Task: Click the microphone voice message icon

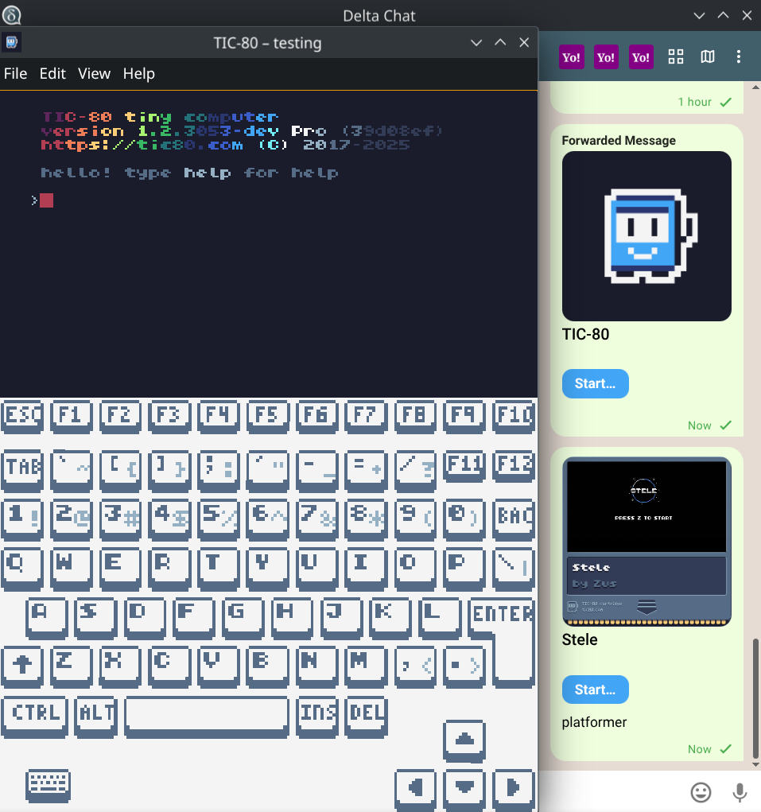Action: tap(740, 792)
